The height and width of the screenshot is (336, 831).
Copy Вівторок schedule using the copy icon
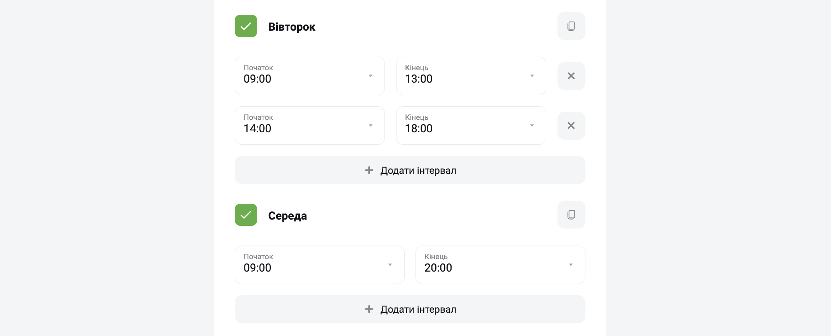[571, 26]
